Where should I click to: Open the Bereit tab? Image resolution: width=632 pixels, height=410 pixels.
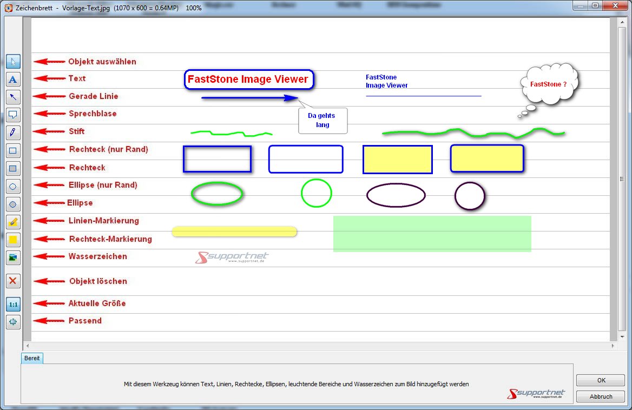(32, 358)
